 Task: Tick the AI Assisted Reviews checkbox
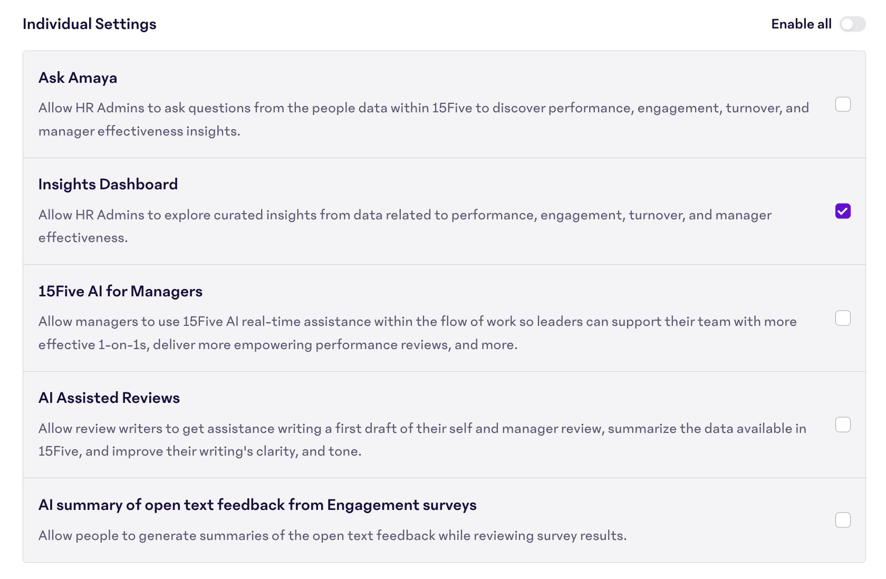pyautogui.click(x=843, y=424)
